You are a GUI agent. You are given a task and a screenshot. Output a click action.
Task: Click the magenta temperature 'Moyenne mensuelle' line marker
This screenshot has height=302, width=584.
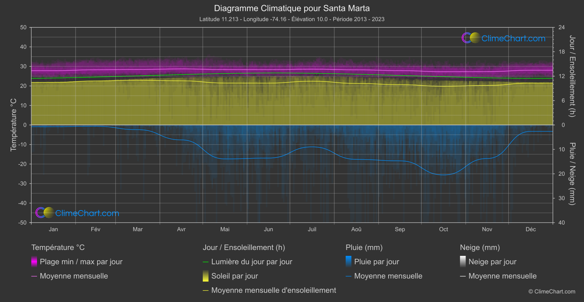click(34, 276)
